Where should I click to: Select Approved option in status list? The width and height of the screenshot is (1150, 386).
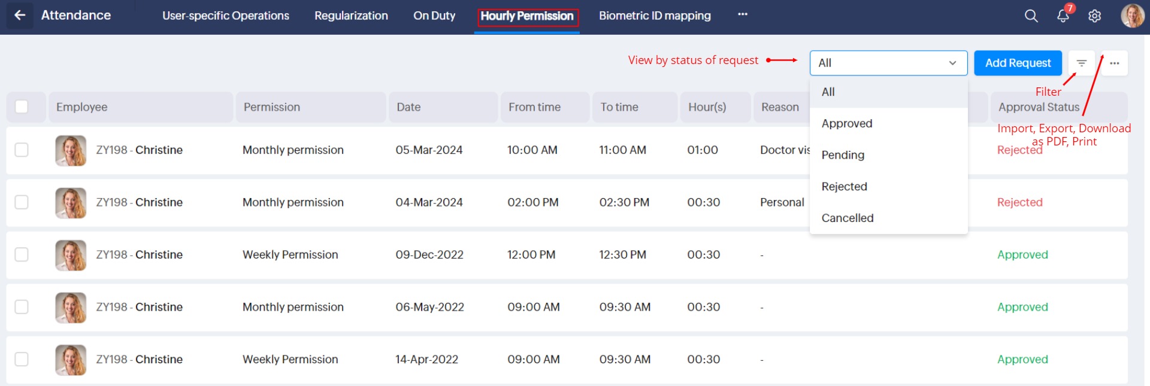[x=846, y=123]
